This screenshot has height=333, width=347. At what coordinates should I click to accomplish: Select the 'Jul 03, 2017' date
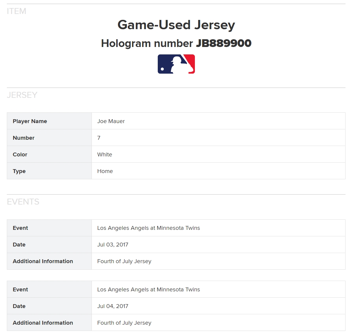coord(113,244)
